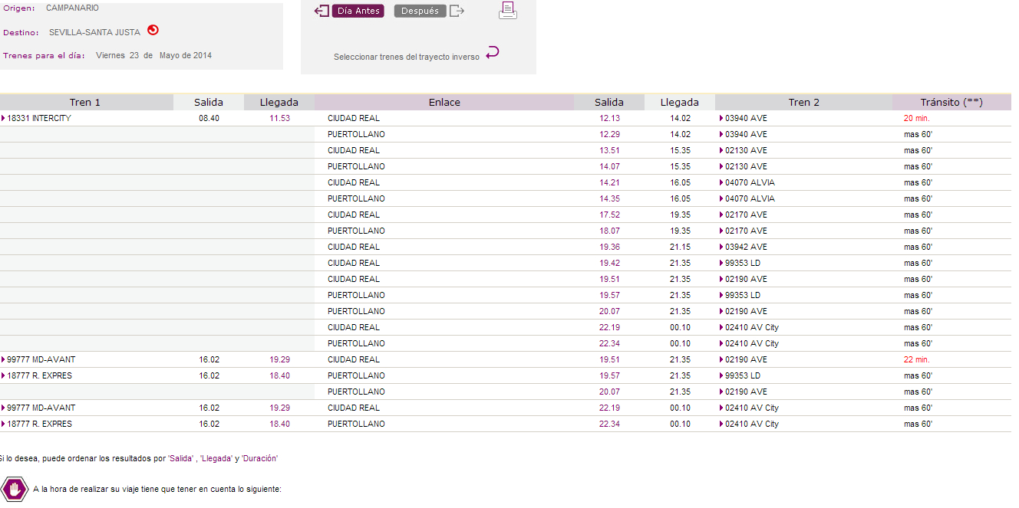The image size is (1019, 508).
Task: Expand 18777 R. EXPRES triangle in the 22.34 row
Action: [x=4, y=424]
